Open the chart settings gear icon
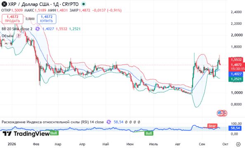The image size is (245, 148). [x=238, y=144]
